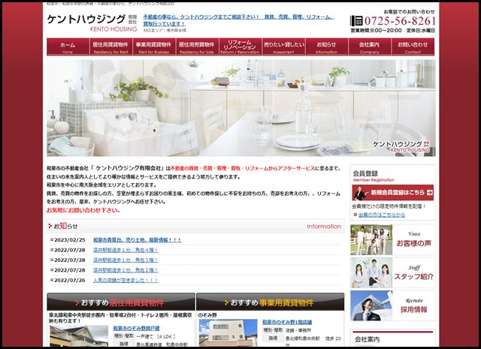Go to お問い合わせ in the navigation bar
The height and width of the screenshot is (349, 481).
click(x=413, y=47)
